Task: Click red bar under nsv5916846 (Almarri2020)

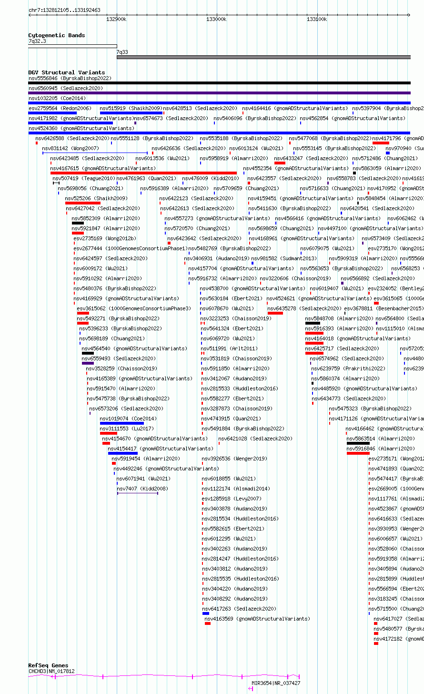Action: 358,453
